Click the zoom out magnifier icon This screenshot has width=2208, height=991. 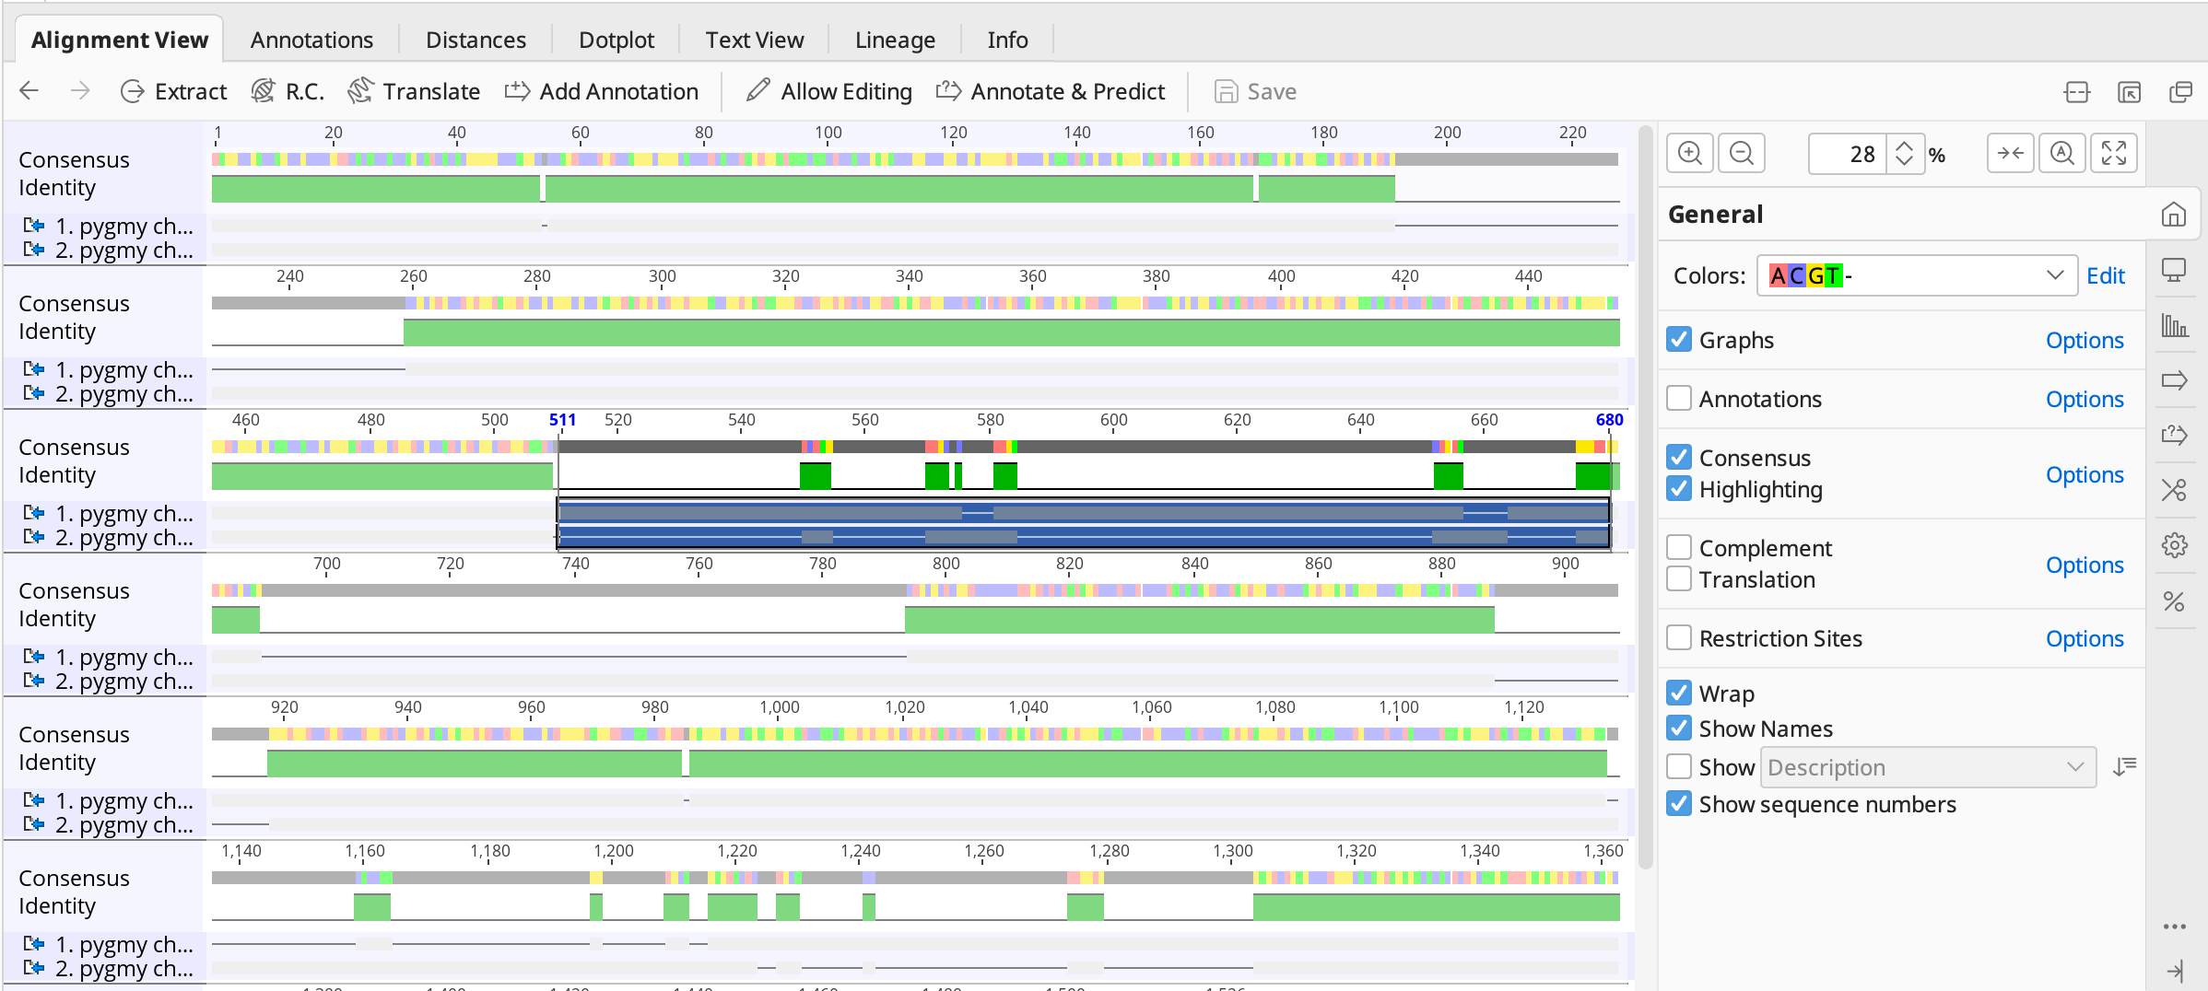[1741, 153]
